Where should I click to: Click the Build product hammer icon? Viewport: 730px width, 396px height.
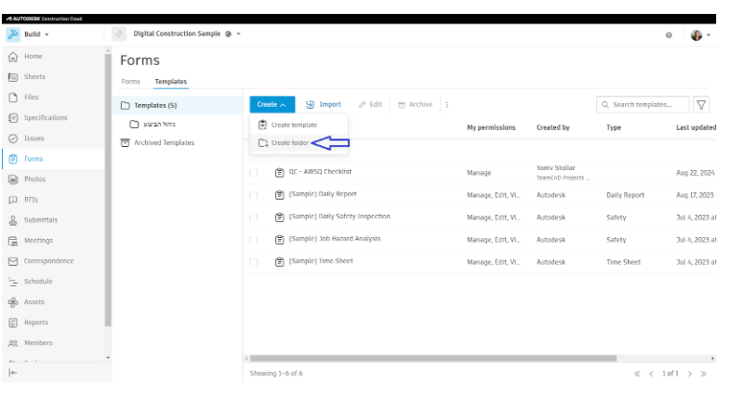tap(13, 34)
